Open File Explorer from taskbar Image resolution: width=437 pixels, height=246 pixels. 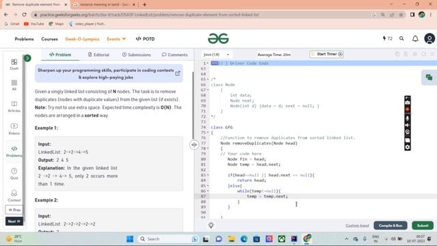(x=231, y=238)
